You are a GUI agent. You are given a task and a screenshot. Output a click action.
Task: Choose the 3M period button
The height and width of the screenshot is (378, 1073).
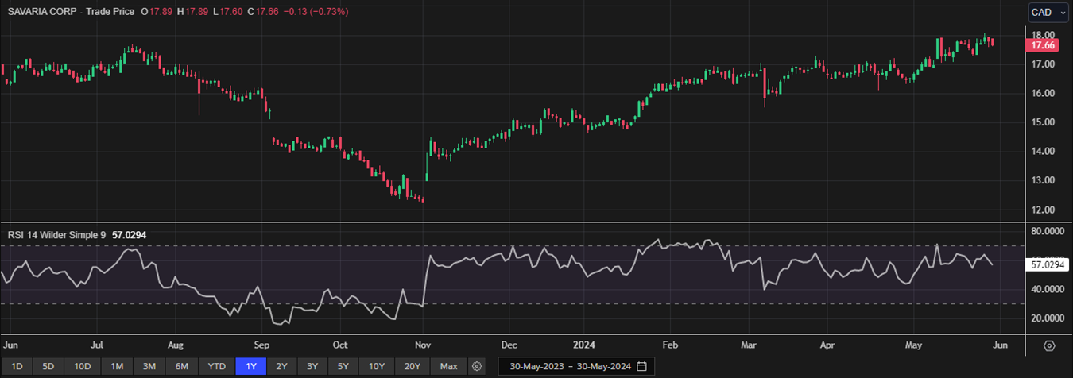click(149, 366)
